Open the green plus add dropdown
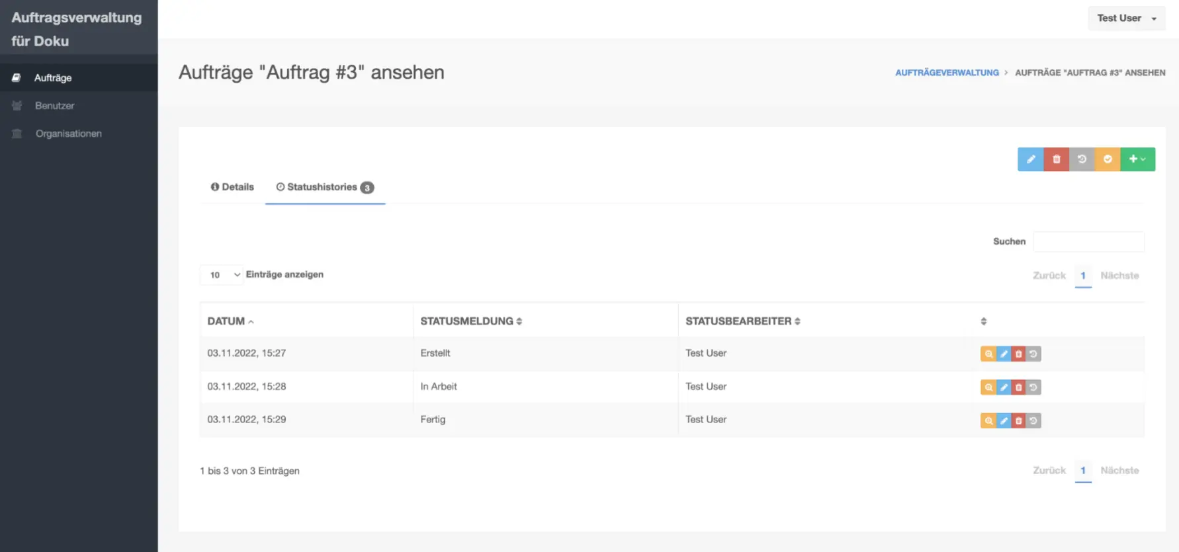Image resolution: width=1179 pixels, height=552 pixels. click(x=1137, y=159)
